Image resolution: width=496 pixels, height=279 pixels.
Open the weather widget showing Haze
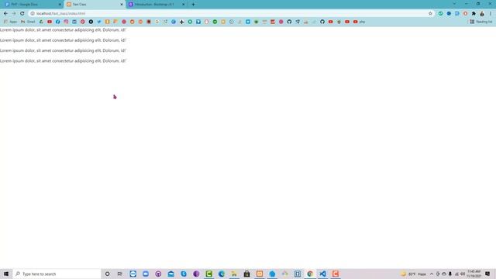tap(413, 274)
